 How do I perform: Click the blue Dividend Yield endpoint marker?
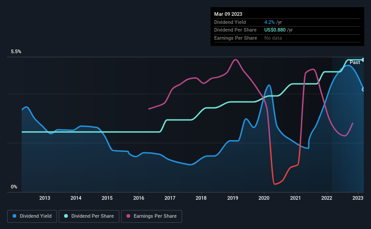tap(363, 89)
